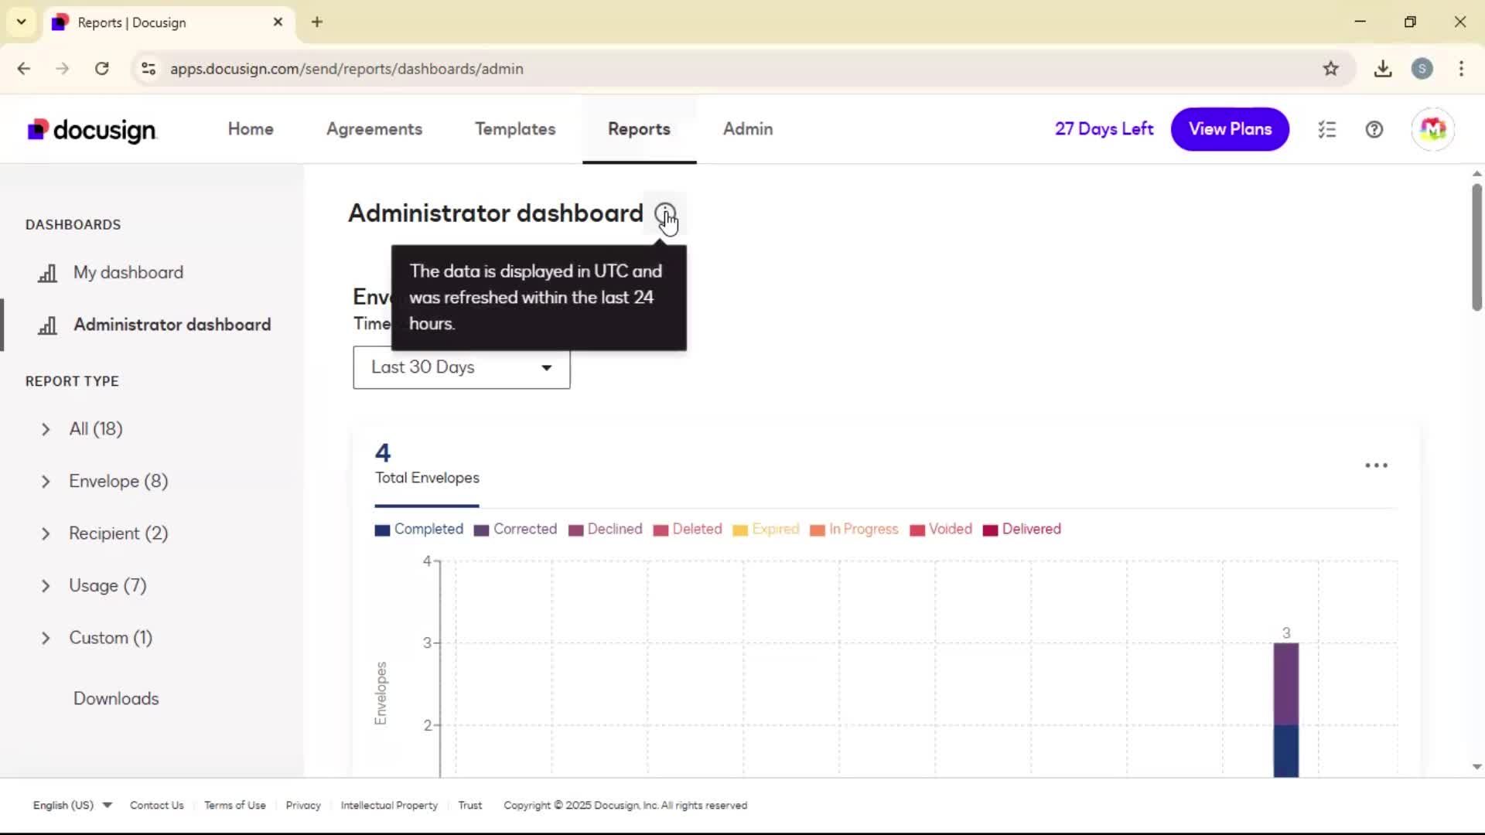
Task: Open the tab search dropdown arrow
Action: [x=22, y=22]
